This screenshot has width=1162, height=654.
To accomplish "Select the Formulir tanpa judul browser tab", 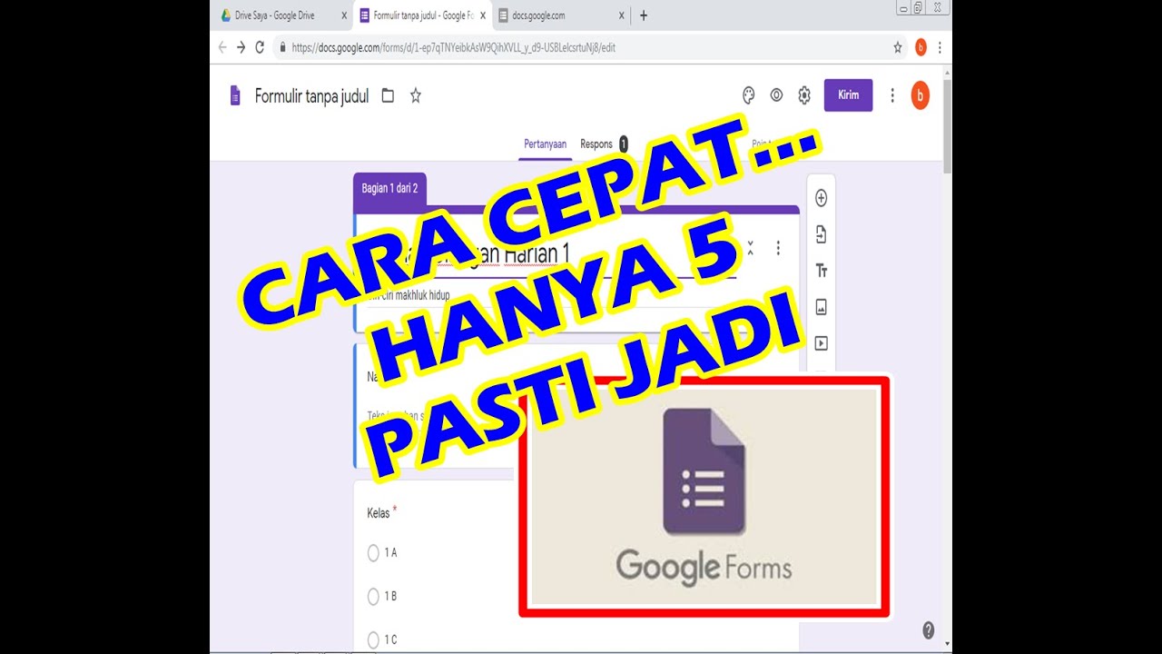I will tap(421, 15).
